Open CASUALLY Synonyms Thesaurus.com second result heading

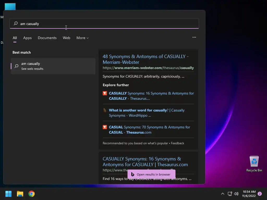[145, 161]
